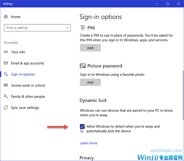The image size is (184, 161).
Task: Click the Access work or school briefcase icon
Action: [x=6, y=85]
